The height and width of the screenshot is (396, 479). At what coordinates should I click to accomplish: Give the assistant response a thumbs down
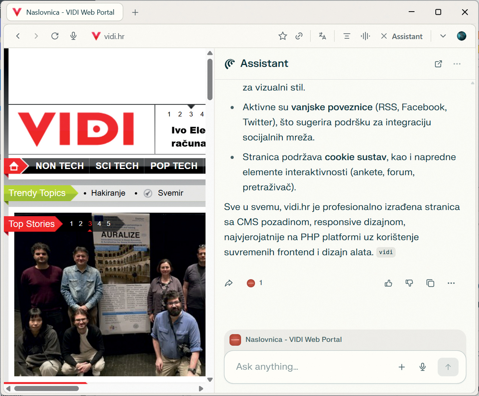[409, 283]
